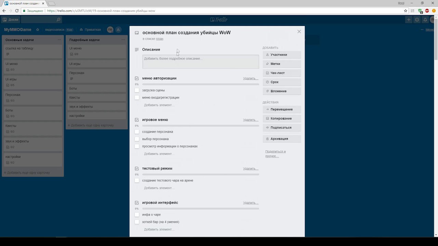438x246 pixels.
Task: Open the ссылка на таблицу card
Action: pos(33,51)
